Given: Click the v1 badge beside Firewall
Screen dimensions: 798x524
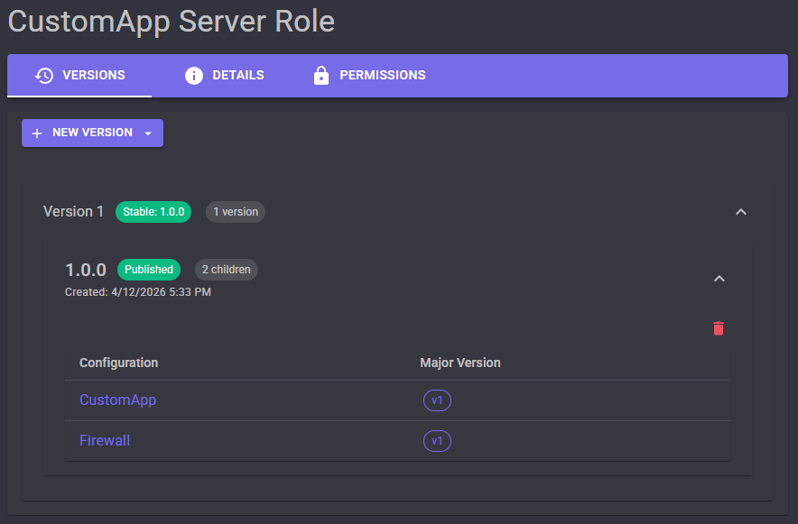Looking at the screenshot, I should pyautogui.click(x=437, y=441).
